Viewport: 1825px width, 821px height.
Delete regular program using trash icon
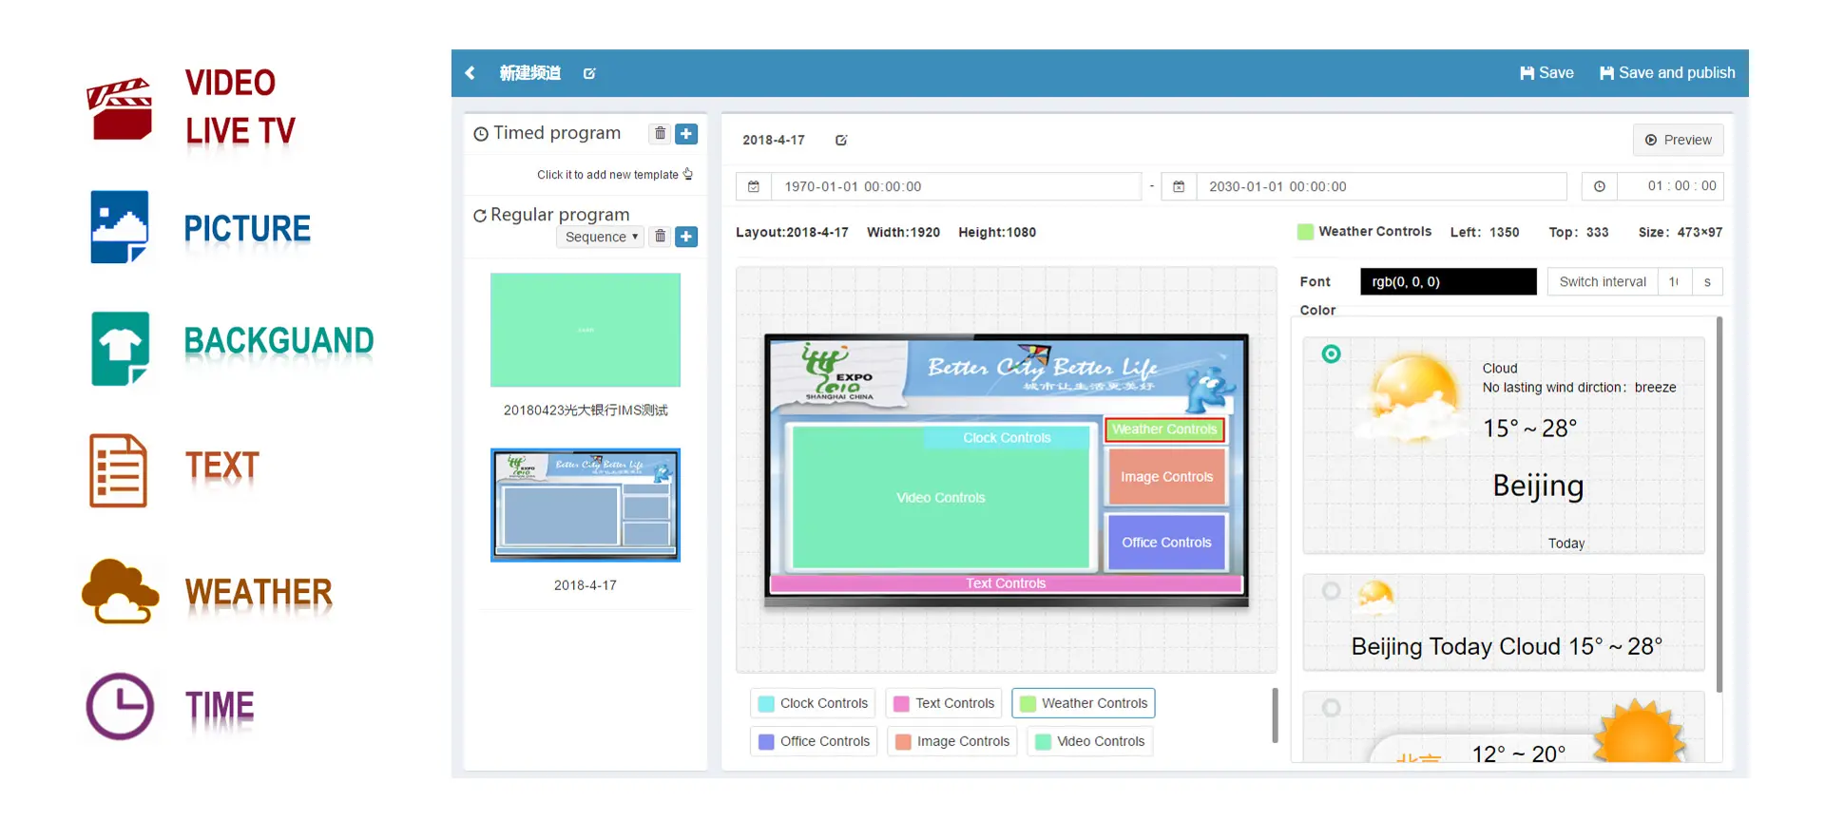point(660,237)
